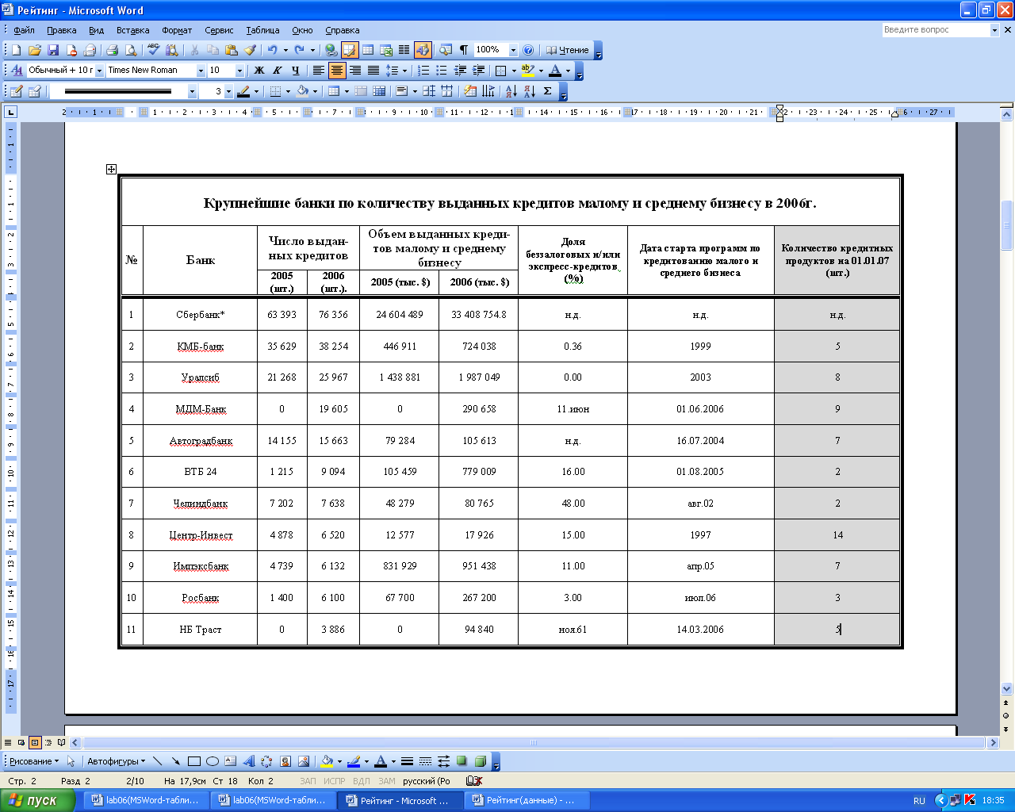Insert an Excel worksheet
The width and height of the screenshot is (1015, 812).
click(x=386, y=50)
